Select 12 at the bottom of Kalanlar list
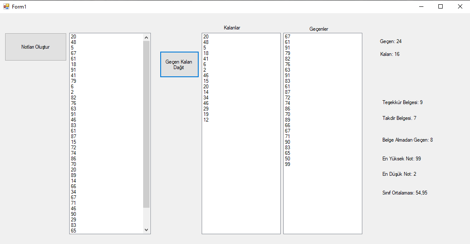Viewport: 470px width, 244px height. [206, 120]
